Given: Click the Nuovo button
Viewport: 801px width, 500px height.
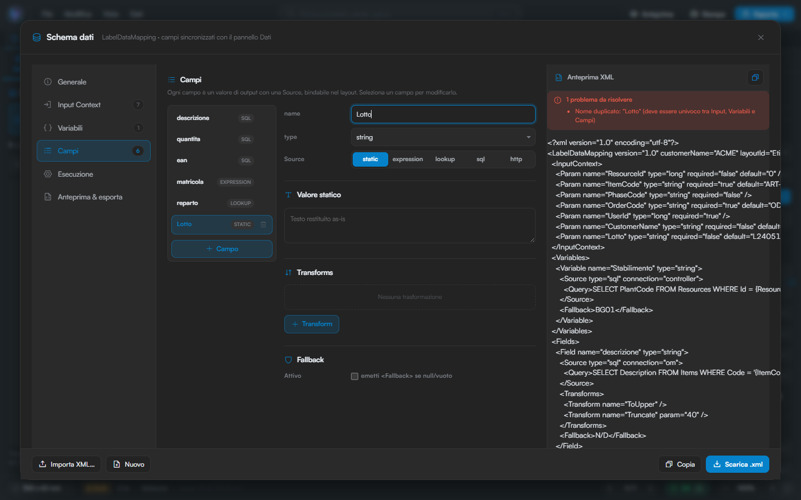Looking at the screenshot, I should coord(128,464).
